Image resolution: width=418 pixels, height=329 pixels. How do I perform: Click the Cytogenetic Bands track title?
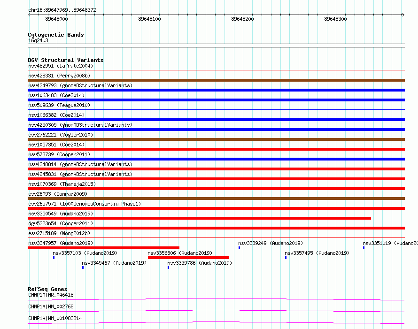(x=56, y=35)
